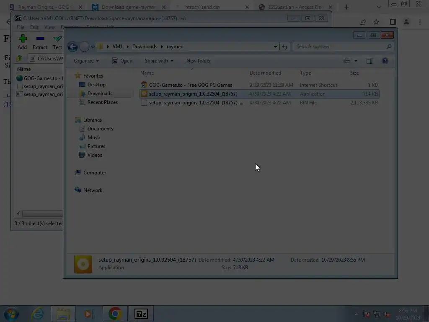This screenshot has height=322, width=429.
Task: Select GOG-Games.to entry in 7-Zip list
Action: click(x=39, y=78)
